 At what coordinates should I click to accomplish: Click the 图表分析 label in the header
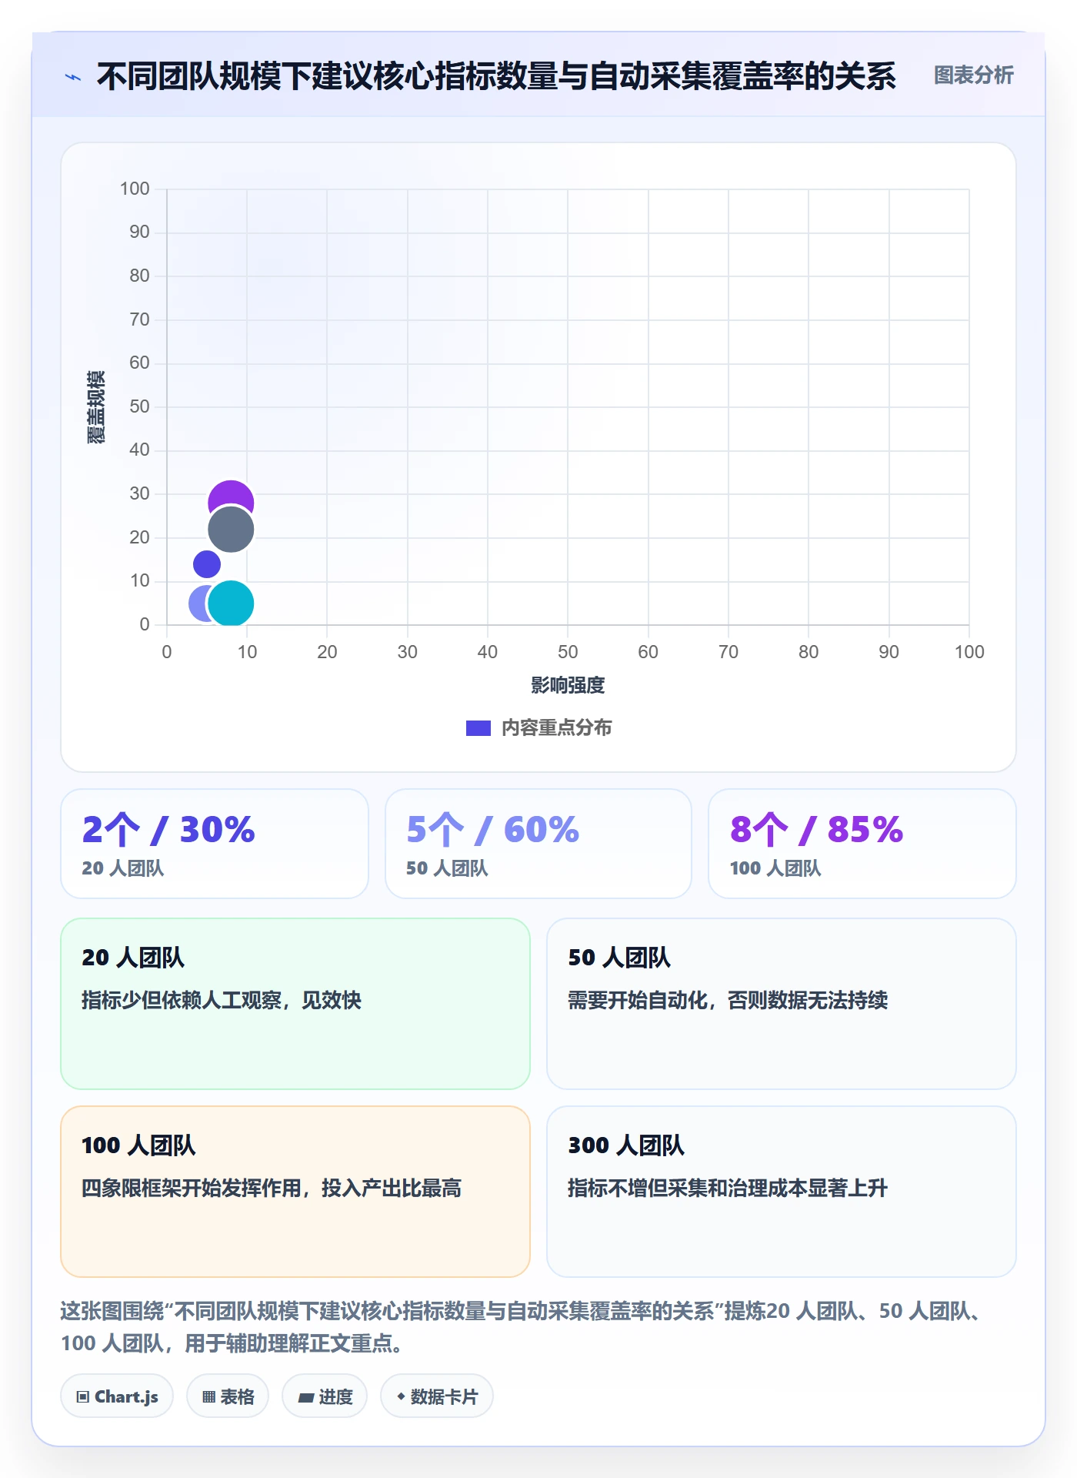click(x=973, y=75)
